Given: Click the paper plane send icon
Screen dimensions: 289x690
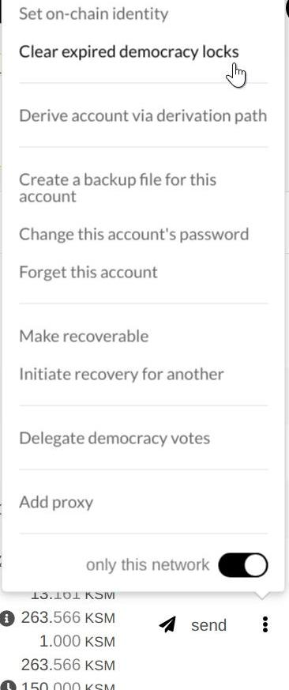Looking at the screenshot, I should click(x=167, y=624).
